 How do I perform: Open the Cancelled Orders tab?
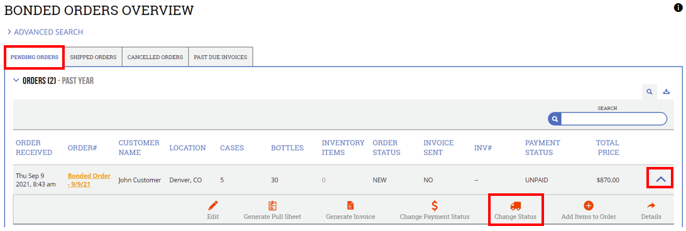coord(155,57)
